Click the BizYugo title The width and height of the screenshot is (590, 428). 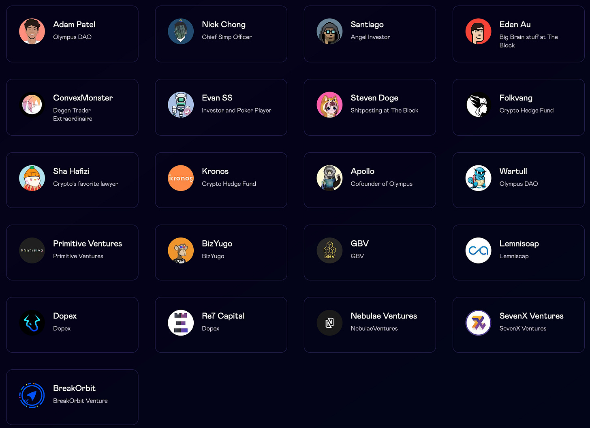tap(217, 244)
